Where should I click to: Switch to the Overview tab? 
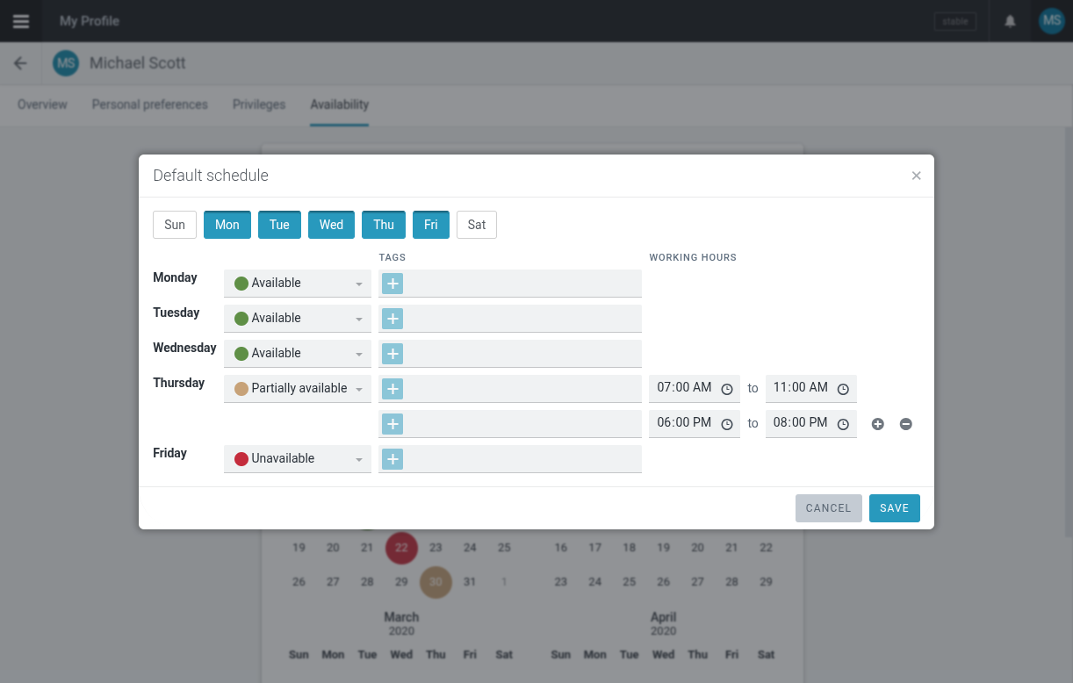click(x=42, y=104)
